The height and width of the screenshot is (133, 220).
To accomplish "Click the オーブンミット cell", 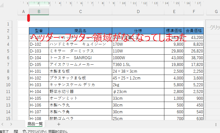I will coord(80,98).
